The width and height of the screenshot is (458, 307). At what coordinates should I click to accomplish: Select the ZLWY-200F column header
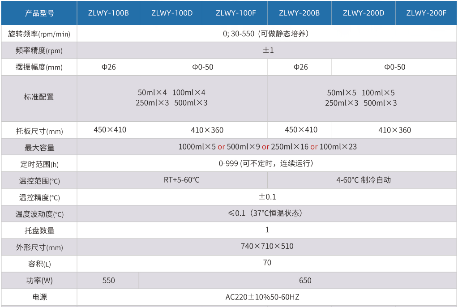(x=426, y=13)
